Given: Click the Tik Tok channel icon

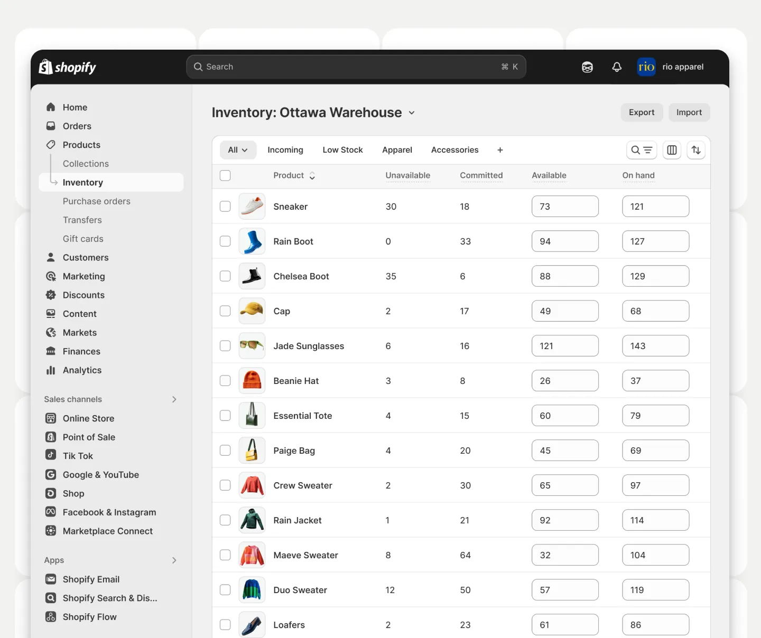Looking at the screenshot, I should [51, 455].
